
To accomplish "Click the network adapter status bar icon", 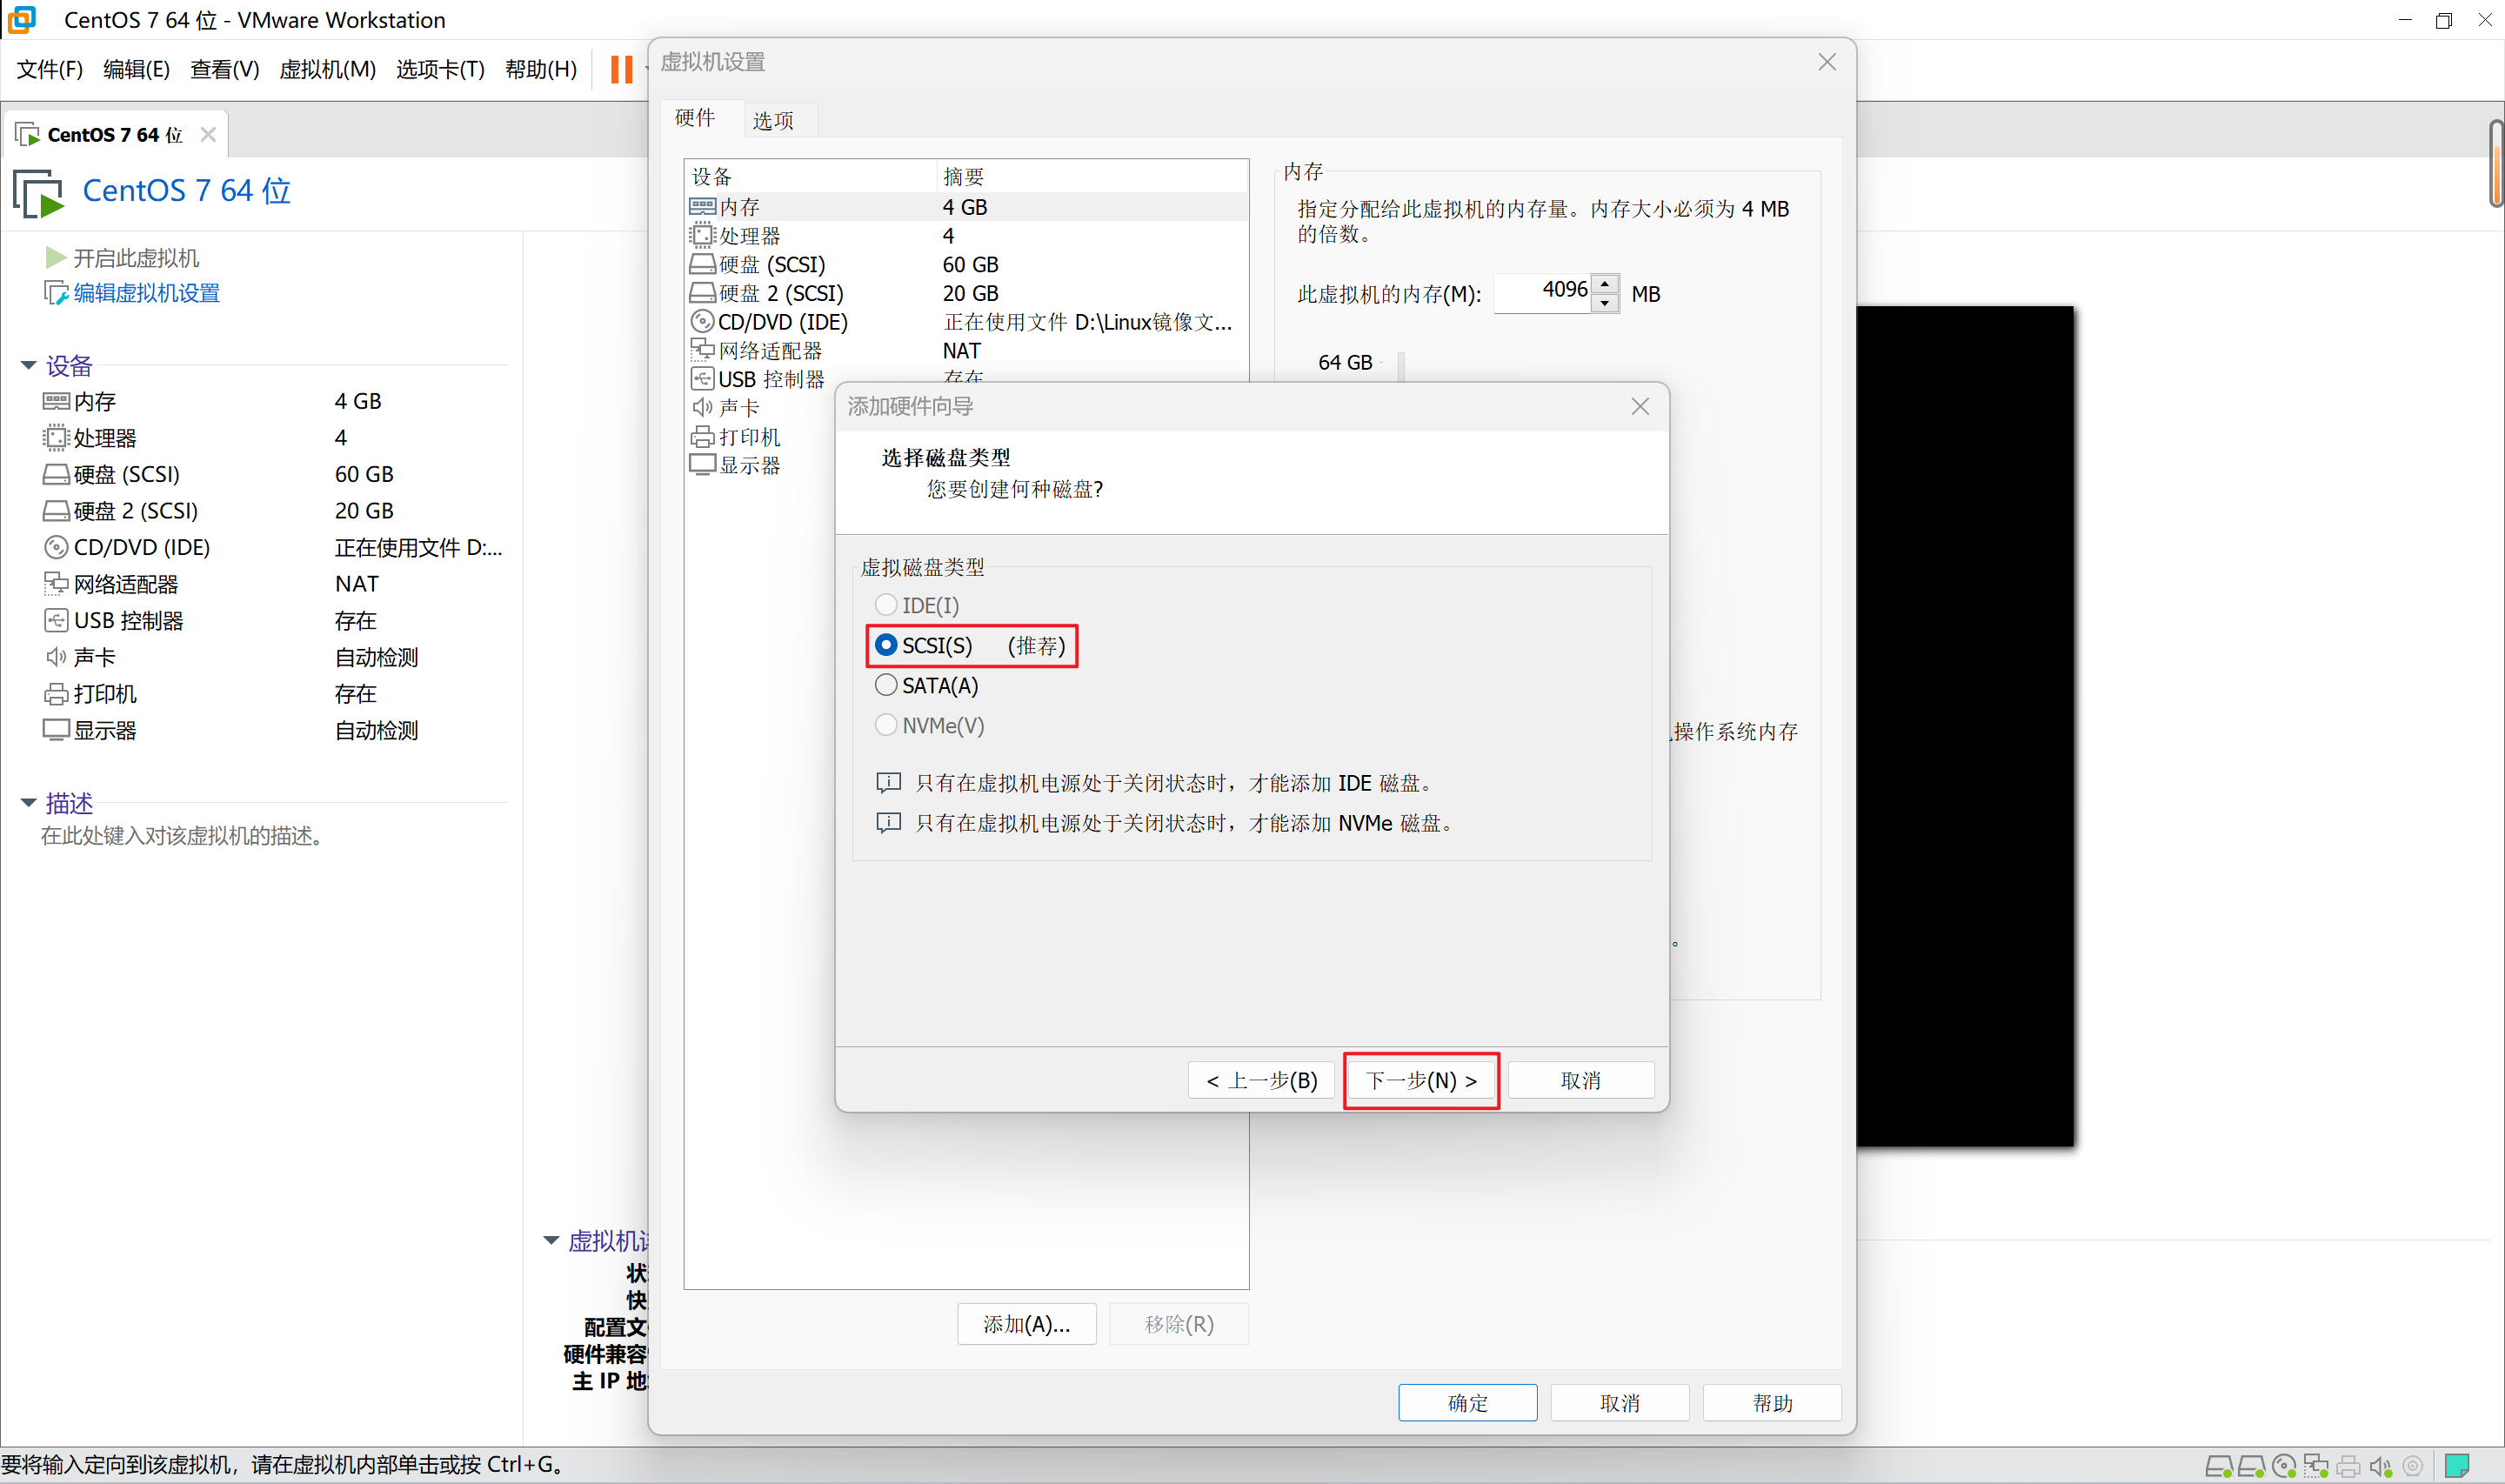I will [x=2315, y=1466].
